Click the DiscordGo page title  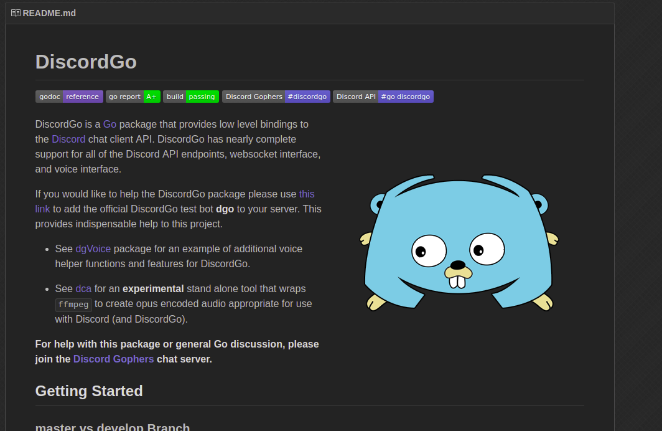(86, 62)
